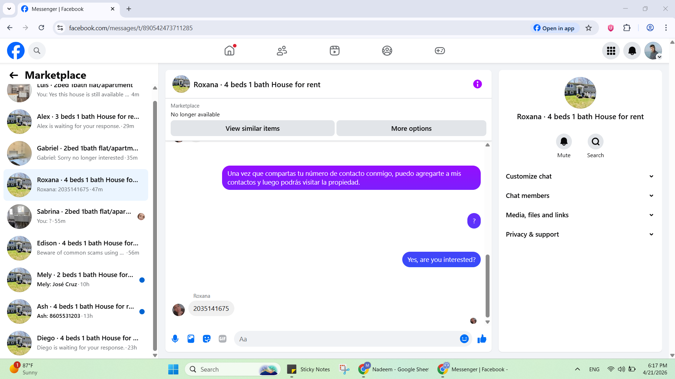Click the Windows taskbar Search box
This screenshot has width=675, height=379.
click(232, 369)
